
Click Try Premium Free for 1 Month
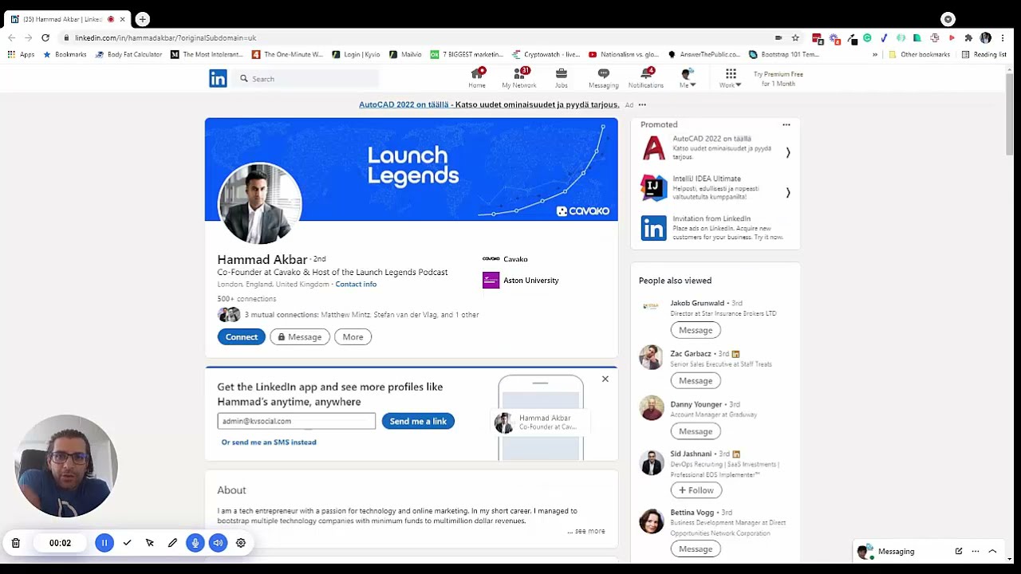(778, 79)
